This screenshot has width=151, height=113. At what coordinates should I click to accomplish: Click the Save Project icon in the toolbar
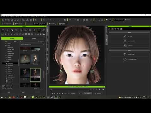[x=8, y=20]
